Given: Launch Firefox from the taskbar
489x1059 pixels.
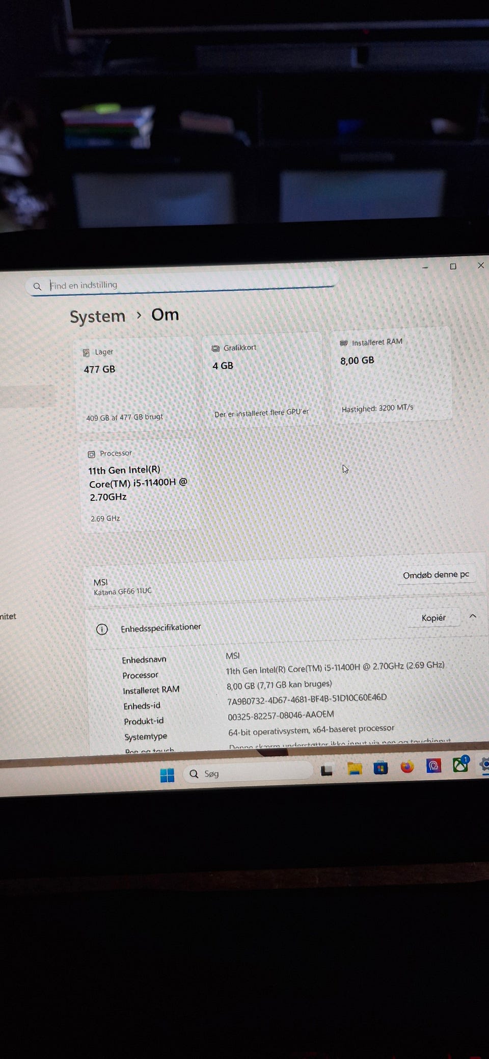Looking at the screenshot, I should [407, 766].
